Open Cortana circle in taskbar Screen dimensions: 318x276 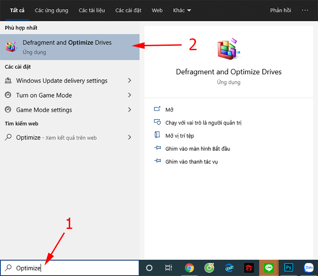(149, 268)
